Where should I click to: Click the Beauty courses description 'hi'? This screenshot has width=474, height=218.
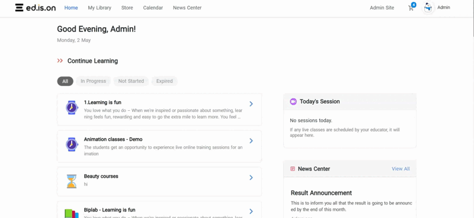(86, 184)
